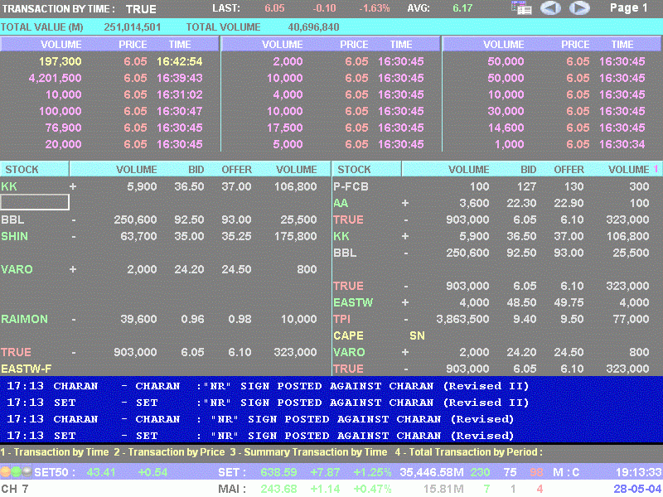Open SET news line marked Revised II
Image resolution: width=663 pixels, height=497 pixels.
pos(268,403)
